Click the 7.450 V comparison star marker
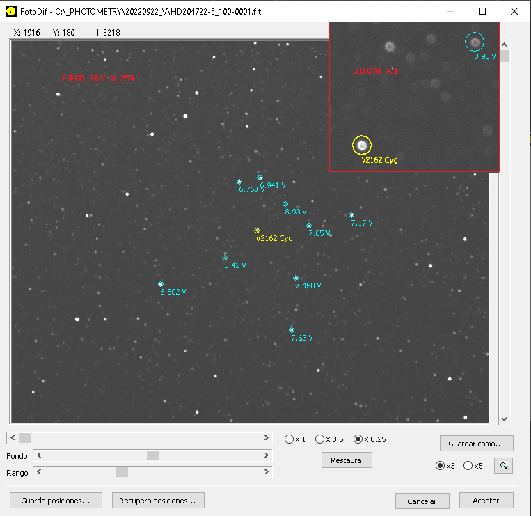Image resolution: width=531 pixels, height=516 pixels. (x=296, y=278)
